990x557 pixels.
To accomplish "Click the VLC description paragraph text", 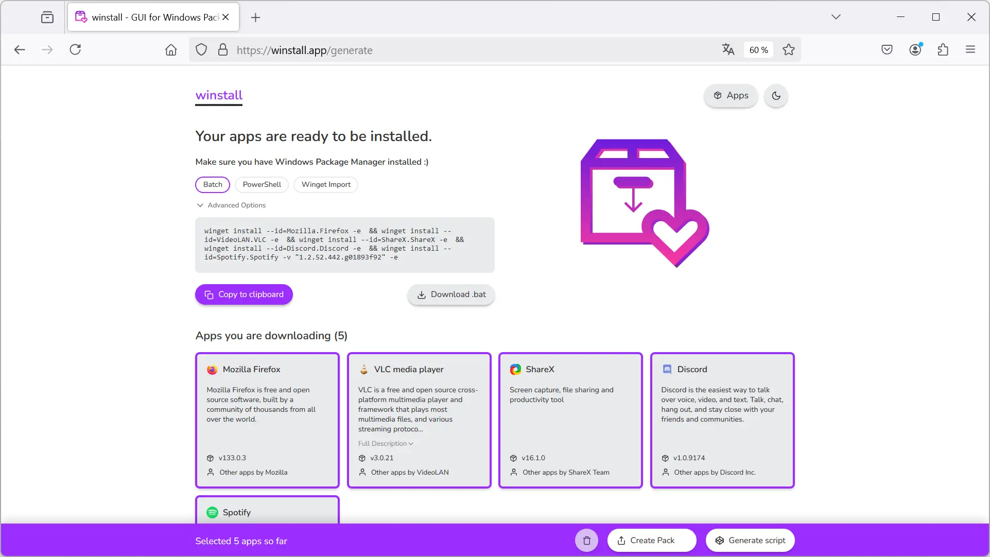I will click(418, 409).
